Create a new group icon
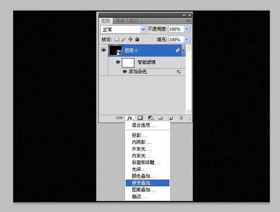Screen dimensions: 280x212 (160, 118)
